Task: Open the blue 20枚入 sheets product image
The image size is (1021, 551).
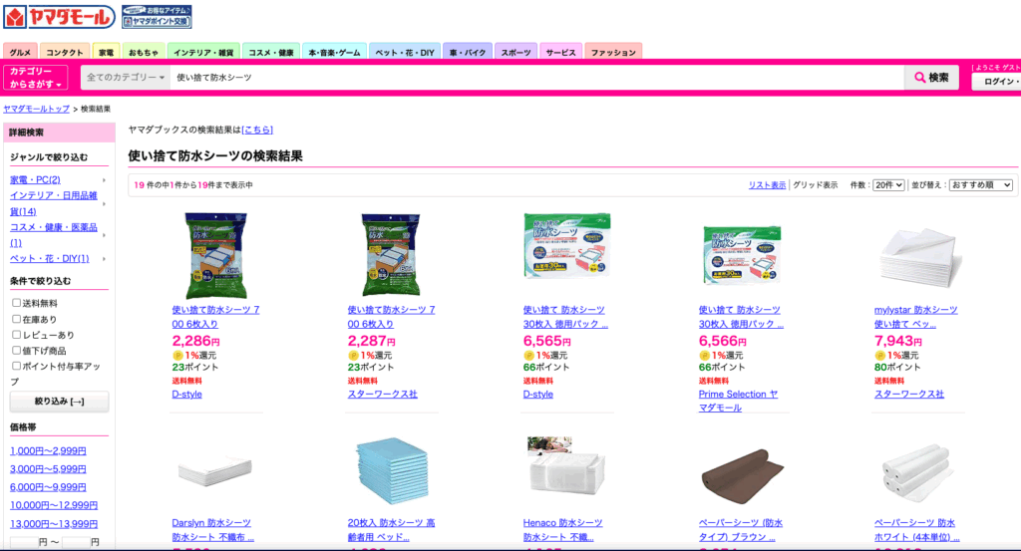Action: click(391, 471)
